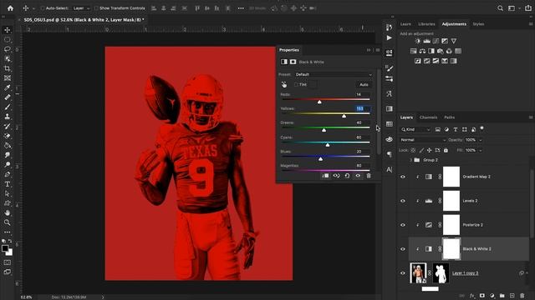Create a new group in Layers panel
The height and width of the screenshot is (300, 535).
coord(502,296)
